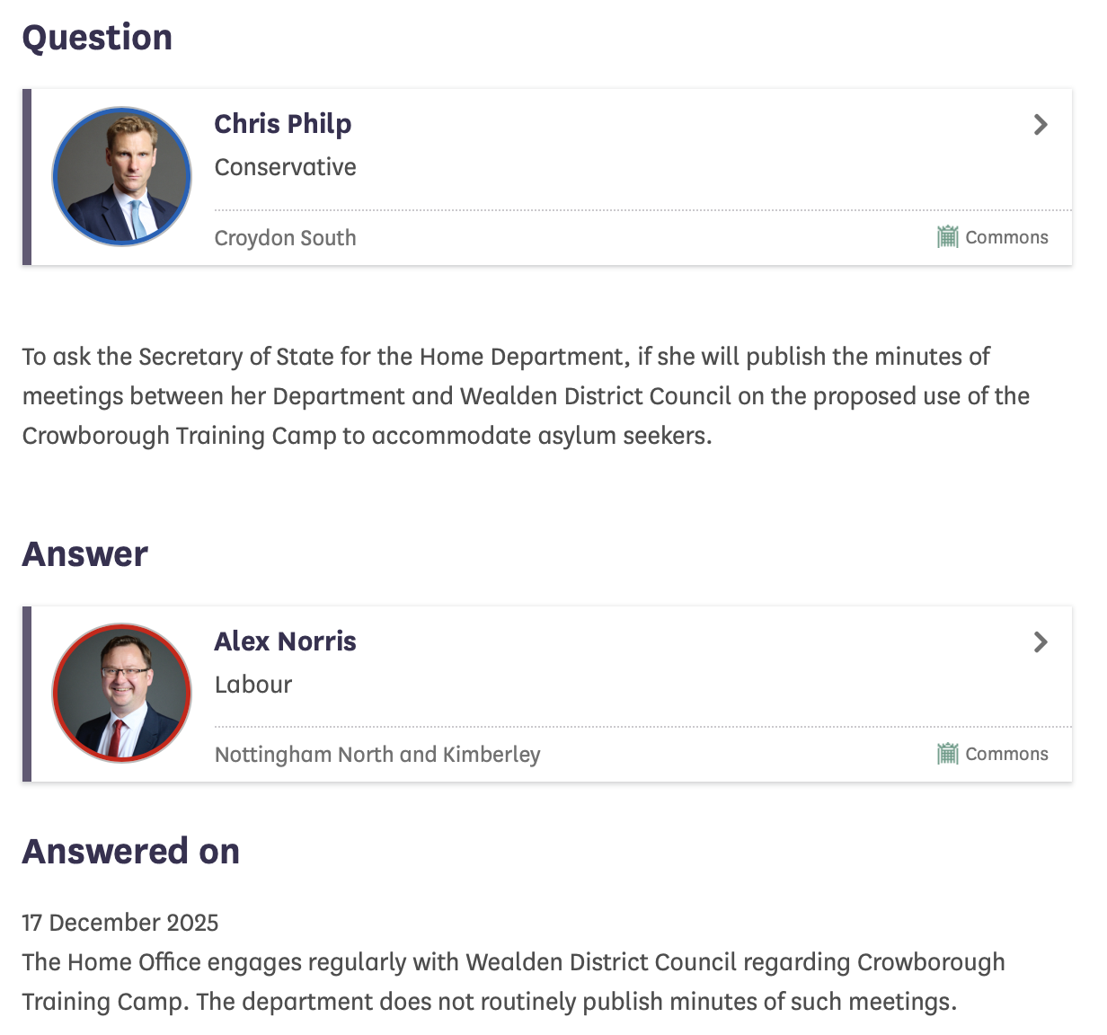This screenshot has width=1107, height=1035.
Task: Select the Conservative party label
Action: click(285, 167)
